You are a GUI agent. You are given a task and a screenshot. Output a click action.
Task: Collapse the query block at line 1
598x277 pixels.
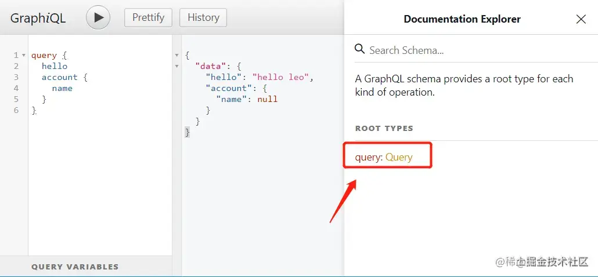(24, 56)
